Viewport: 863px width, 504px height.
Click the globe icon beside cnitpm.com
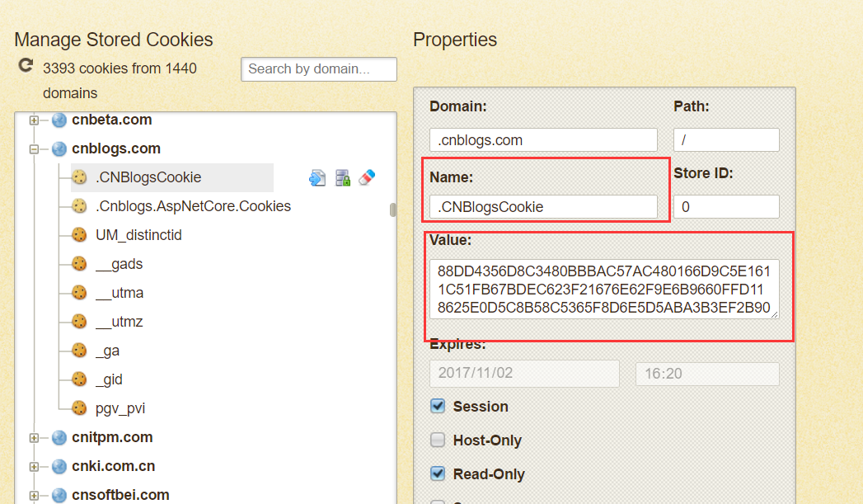[59, 437]
